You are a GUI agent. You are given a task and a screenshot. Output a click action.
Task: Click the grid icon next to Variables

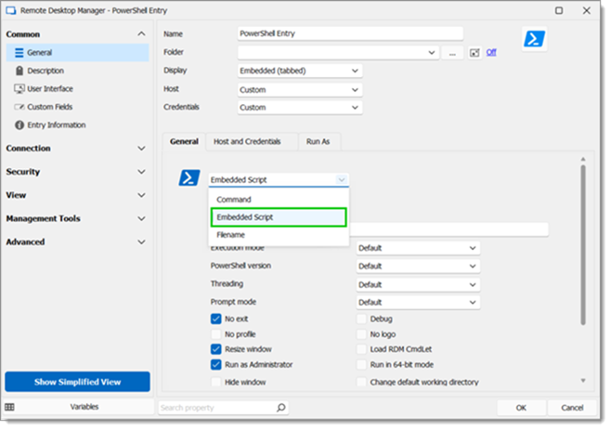pyautogui.click(x=9, y=407)
